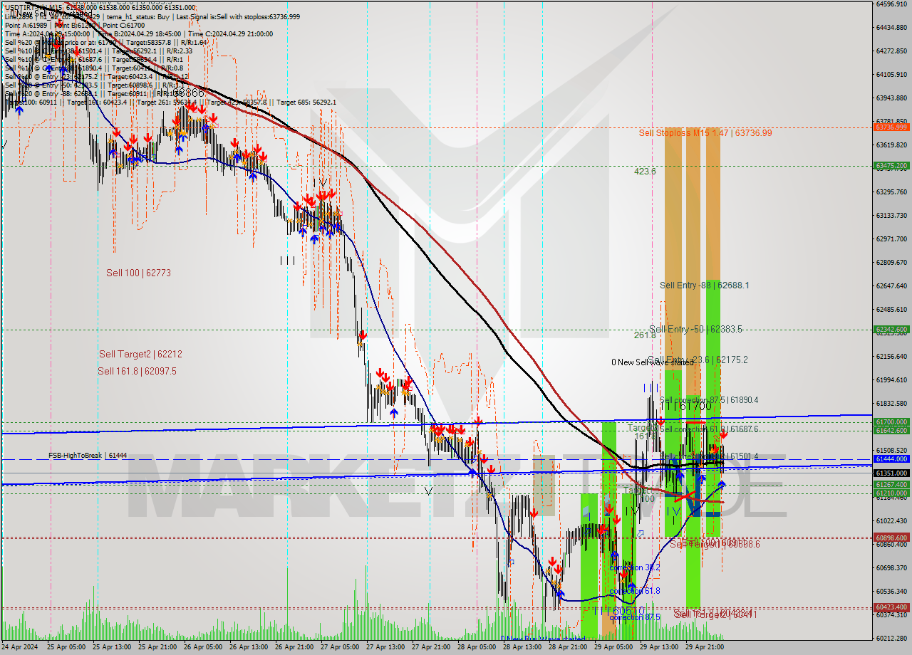Screen dimensions: 912x655
Task: Click the 60212.280 price scale value
Action: tap(891, 638)
